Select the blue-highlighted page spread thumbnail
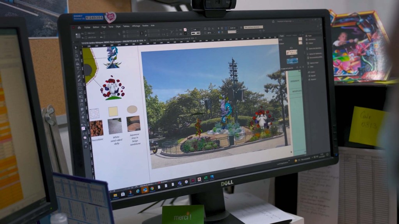The height and width of the screenshot is (224, 399). point(292,61)
